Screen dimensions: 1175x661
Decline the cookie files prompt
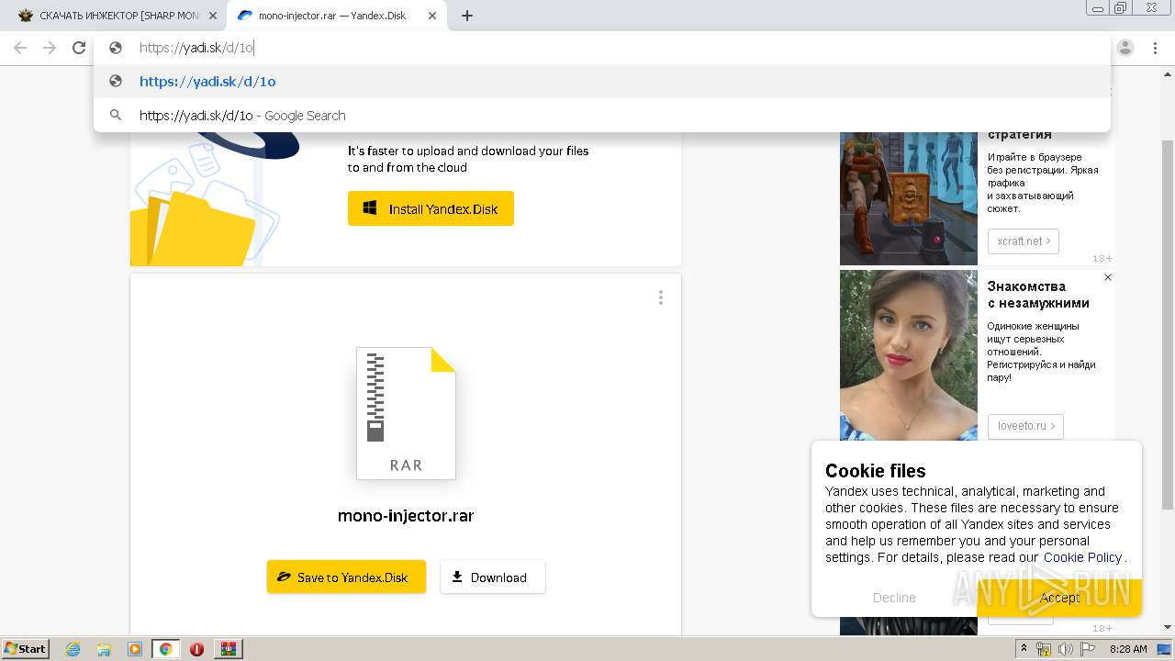894,598
